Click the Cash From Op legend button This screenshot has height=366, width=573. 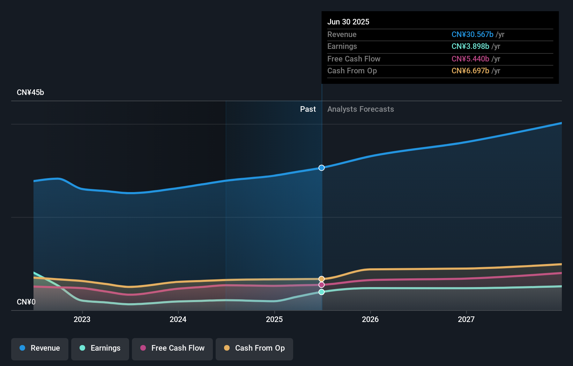pos(254,348)
